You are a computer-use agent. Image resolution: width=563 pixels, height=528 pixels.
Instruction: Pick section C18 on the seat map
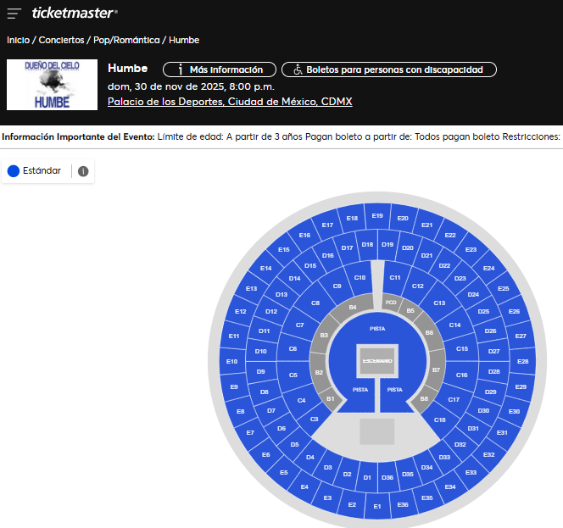(x=440, y=420)
